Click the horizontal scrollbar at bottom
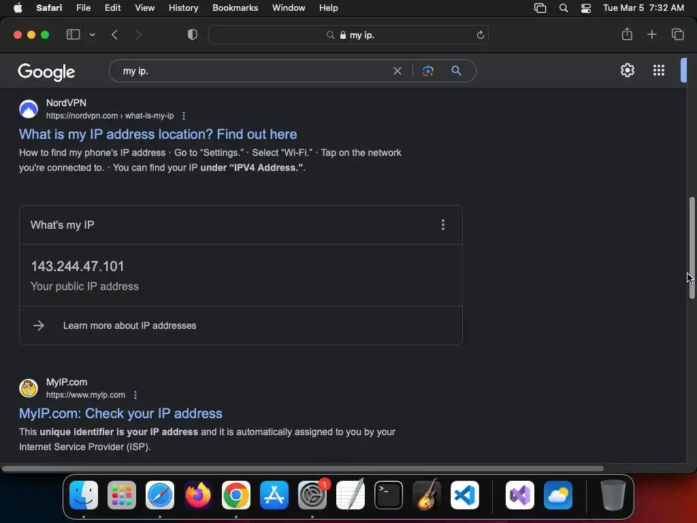Viewport: 697px width, 523px height. point(303,469)
